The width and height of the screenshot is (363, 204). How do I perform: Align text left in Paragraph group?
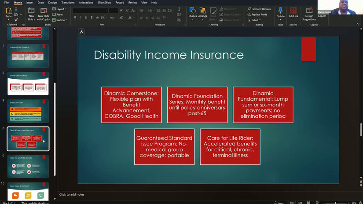click(x=141, y=18)
